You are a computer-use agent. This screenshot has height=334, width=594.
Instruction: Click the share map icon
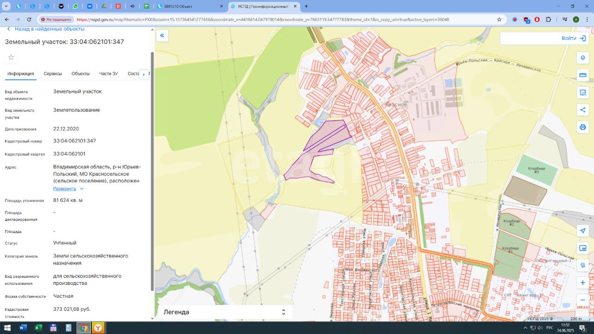(583, 109)
